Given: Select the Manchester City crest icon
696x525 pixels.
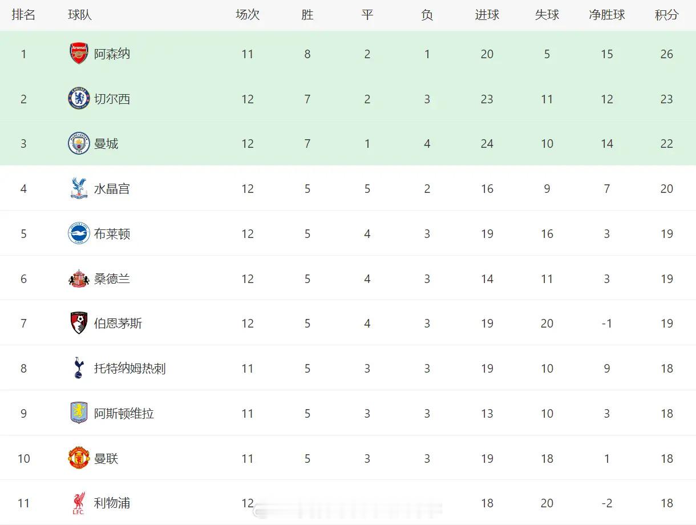Looking at the screenshot, I should point(79,143).
